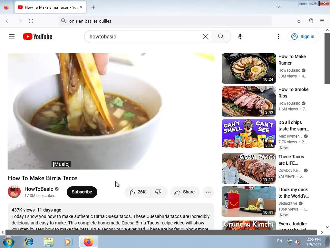List all tabs dropdown arrow
Viewport: 330px width, 248px height.
(x=278, y=7)
